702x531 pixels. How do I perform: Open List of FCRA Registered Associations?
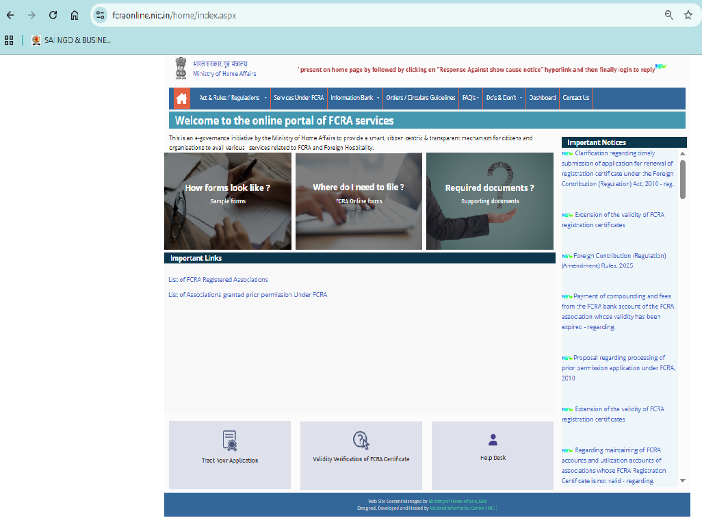coord(218,280)
